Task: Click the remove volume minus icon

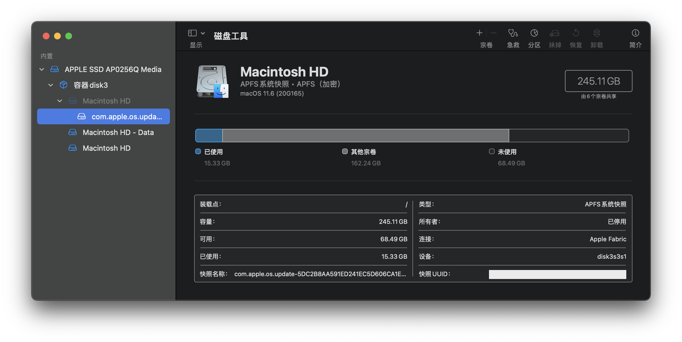Action: tap(493, 33)
